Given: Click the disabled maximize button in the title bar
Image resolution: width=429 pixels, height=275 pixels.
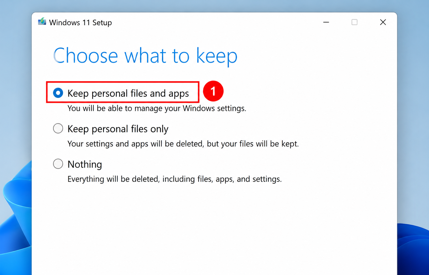Looking at the screenshot, I should click(354, 22).
